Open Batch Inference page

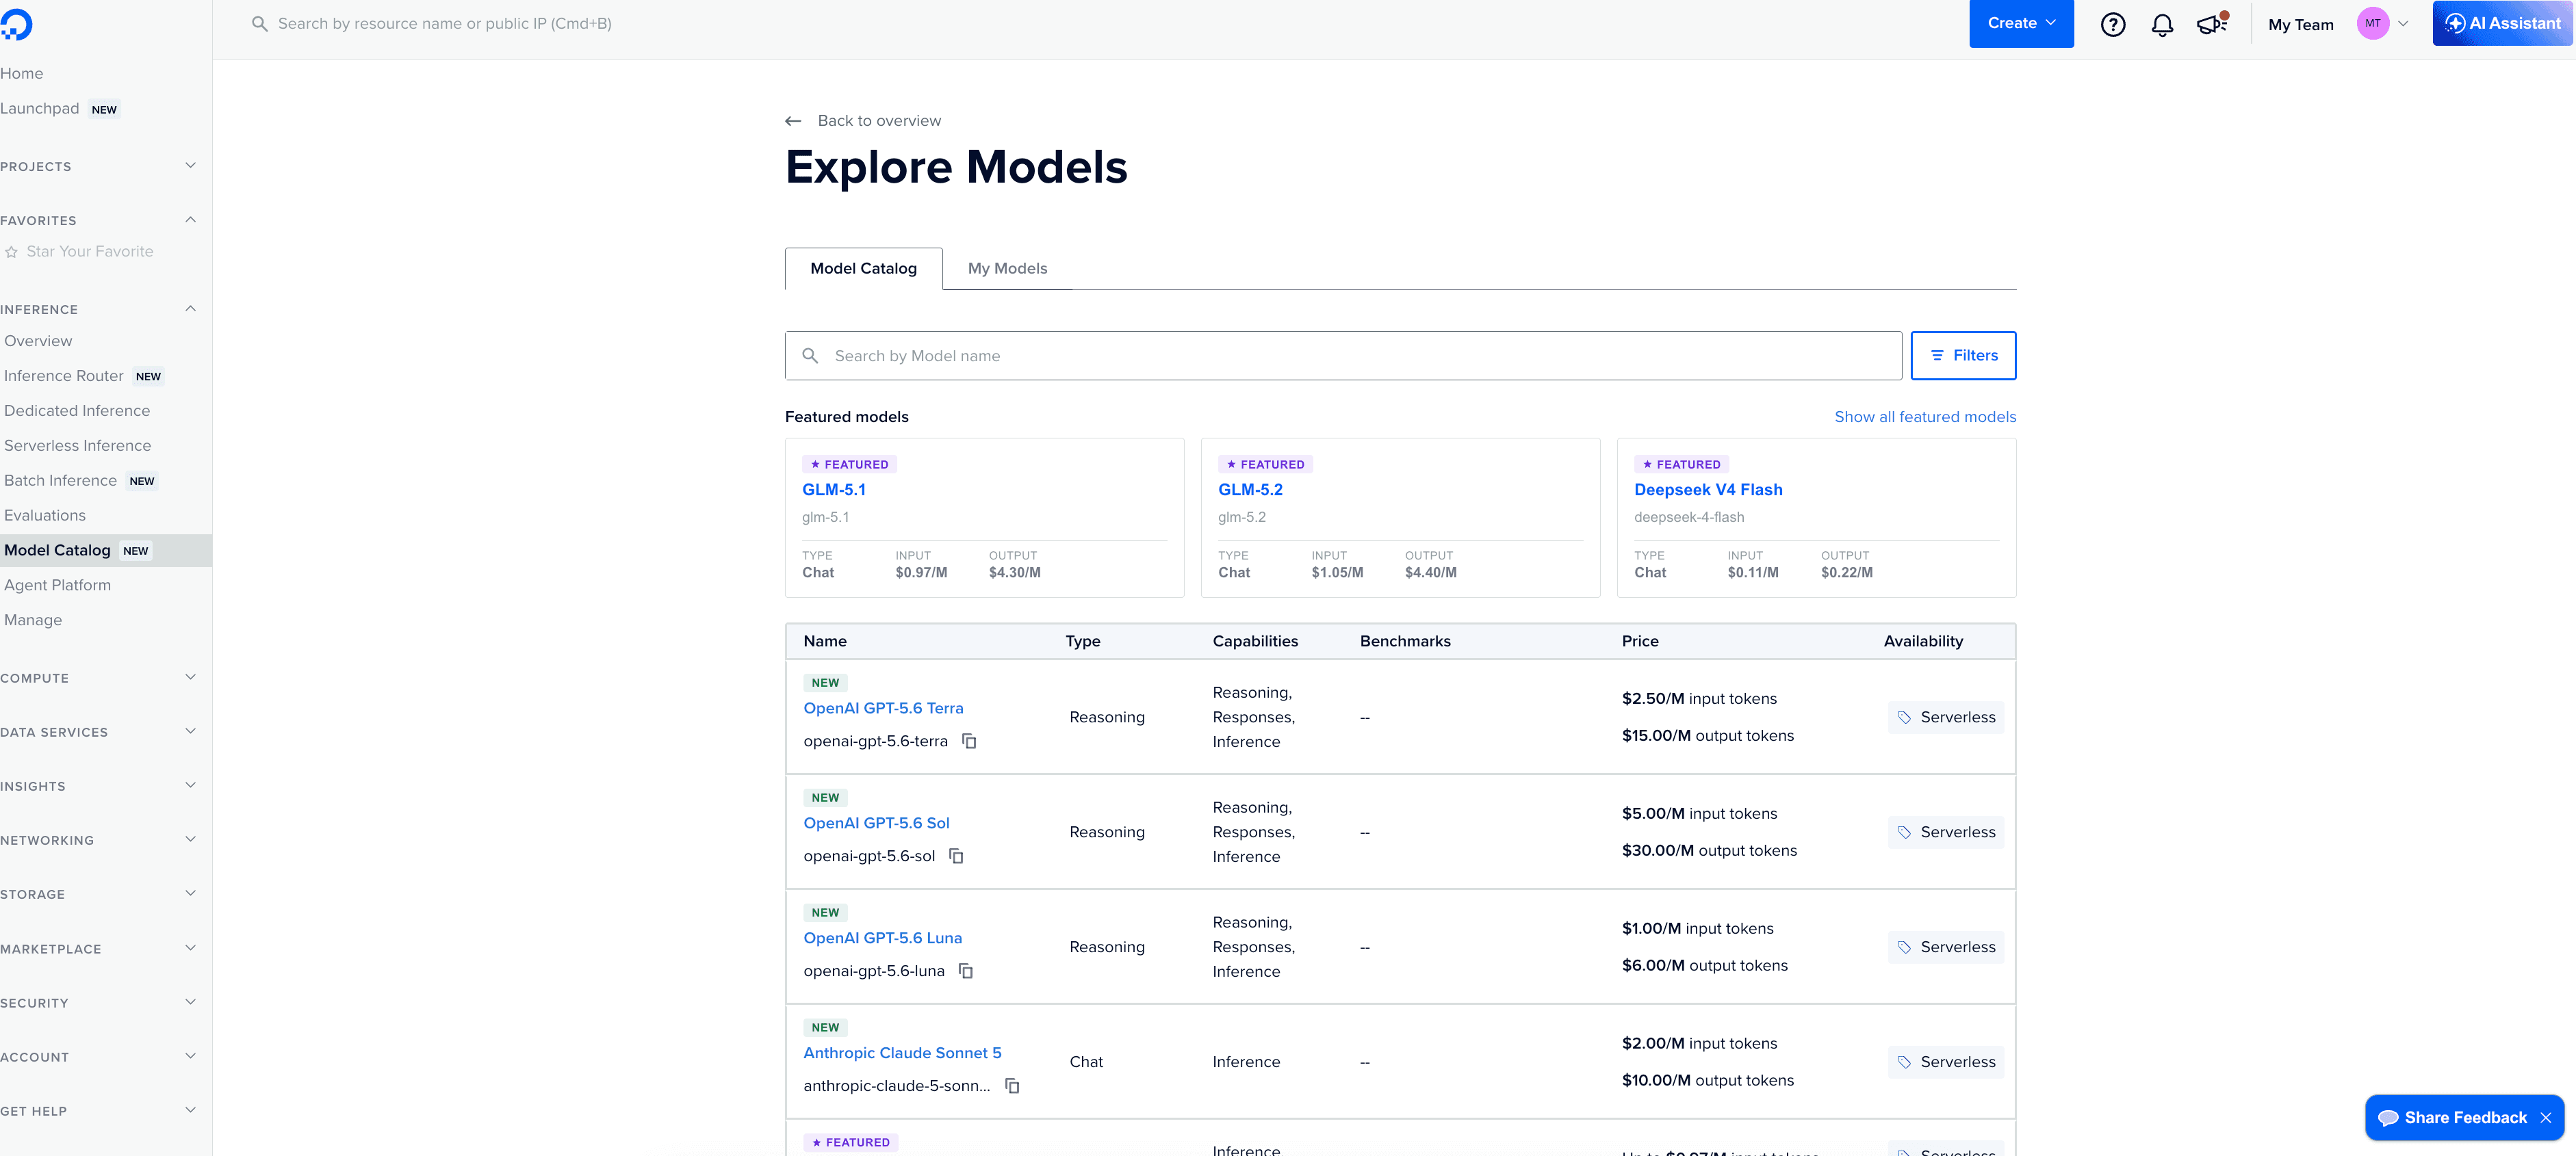[60, 482]
